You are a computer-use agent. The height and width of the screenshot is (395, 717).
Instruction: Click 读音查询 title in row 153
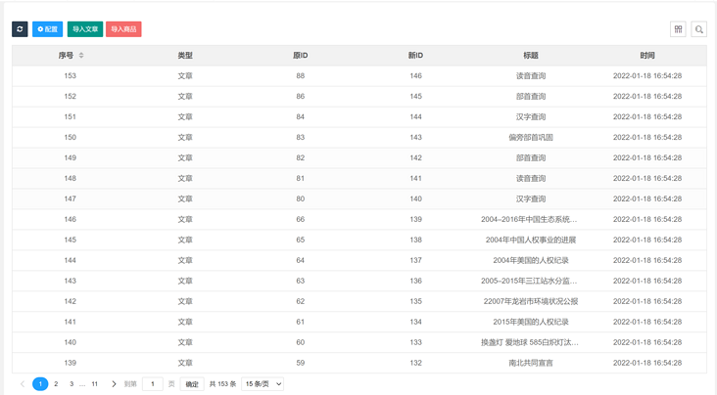pos(531,76)
